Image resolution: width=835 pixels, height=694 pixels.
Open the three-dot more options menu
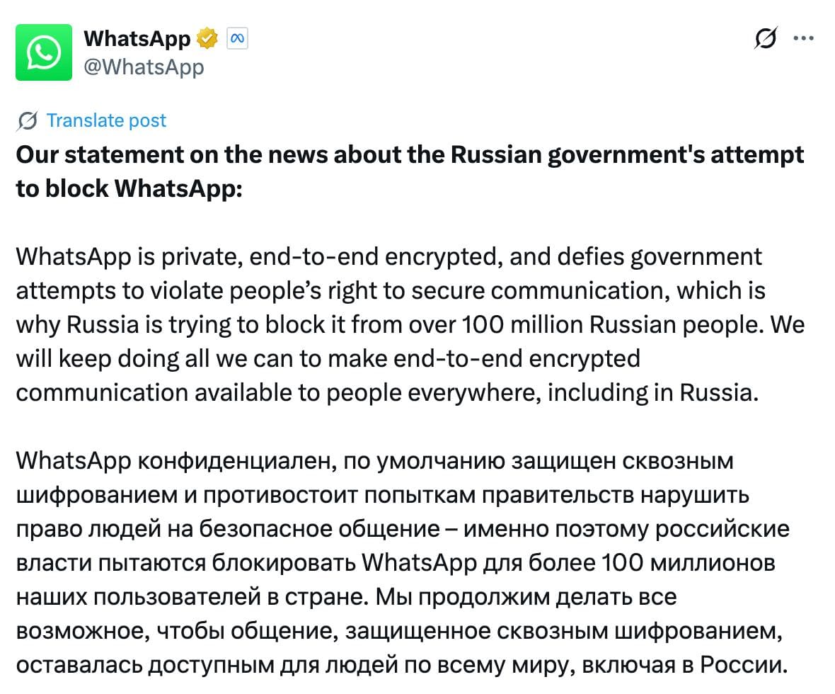803,38
